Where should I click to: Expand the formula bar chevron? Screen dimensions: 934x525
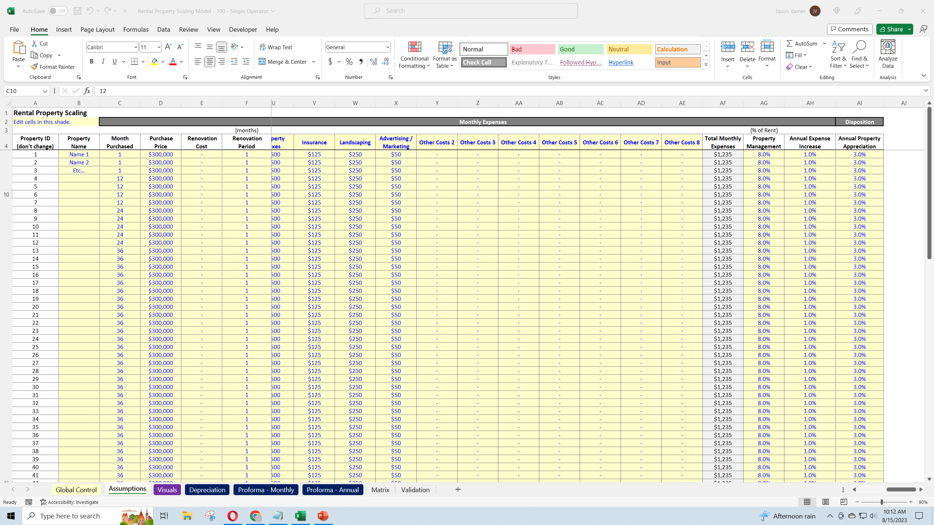click(x=926, y=90)
